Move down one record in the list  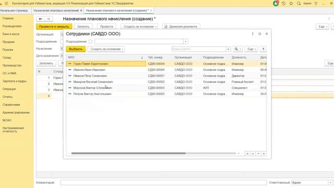tap(258, 154)
